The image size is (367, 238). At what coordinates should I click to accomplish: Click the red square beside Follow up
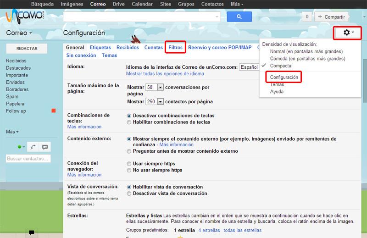[54, 111]
